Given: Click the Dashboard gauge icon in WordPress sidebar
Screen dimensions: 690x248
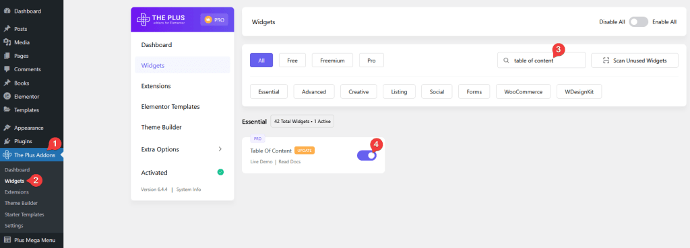Looking at the screenshot, I should coord(7,11).
